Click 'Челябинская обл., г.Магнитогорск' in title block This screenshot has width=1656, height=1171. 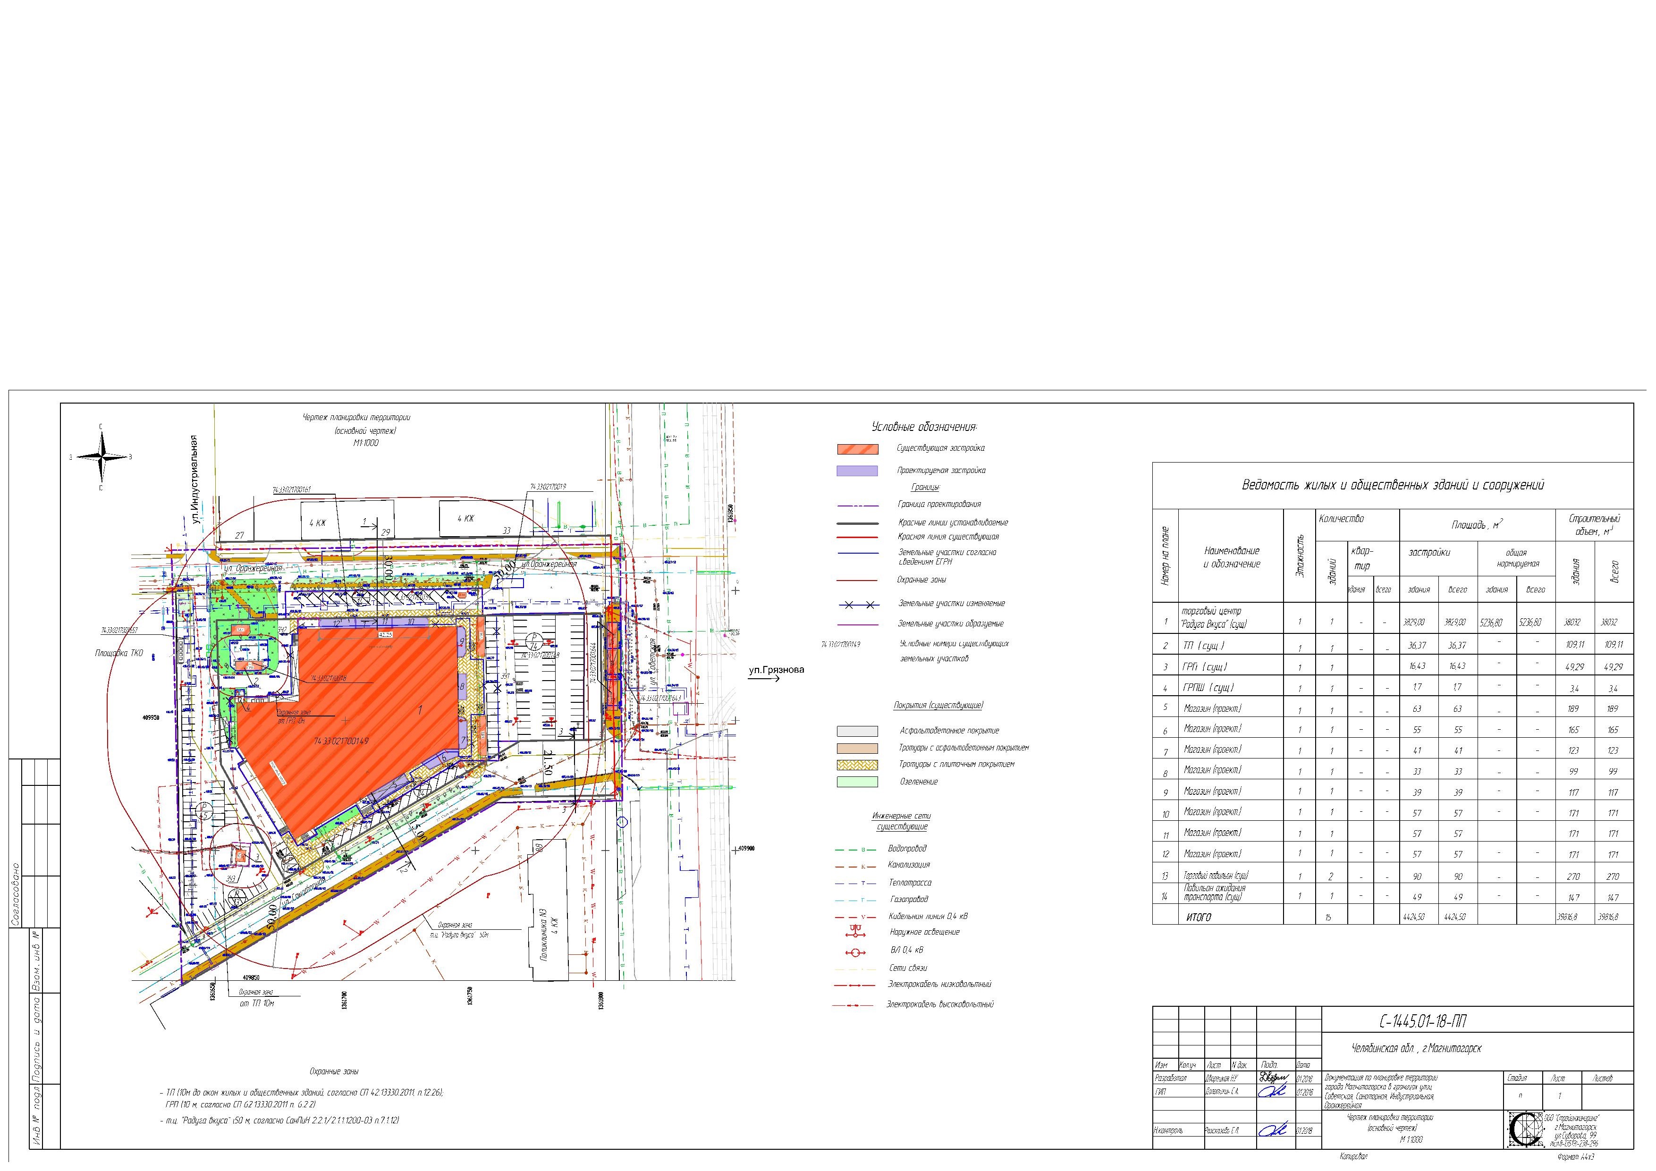click(1417, 1048)
